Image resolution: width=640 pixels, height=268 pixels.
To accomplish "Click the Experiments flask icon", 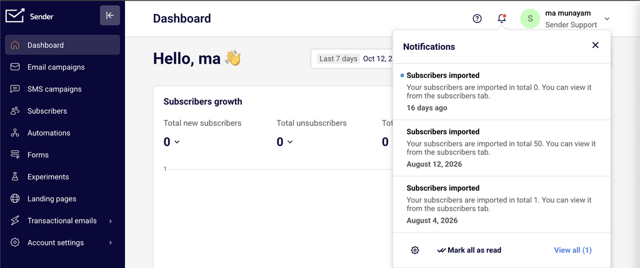I will pos(15,177).
